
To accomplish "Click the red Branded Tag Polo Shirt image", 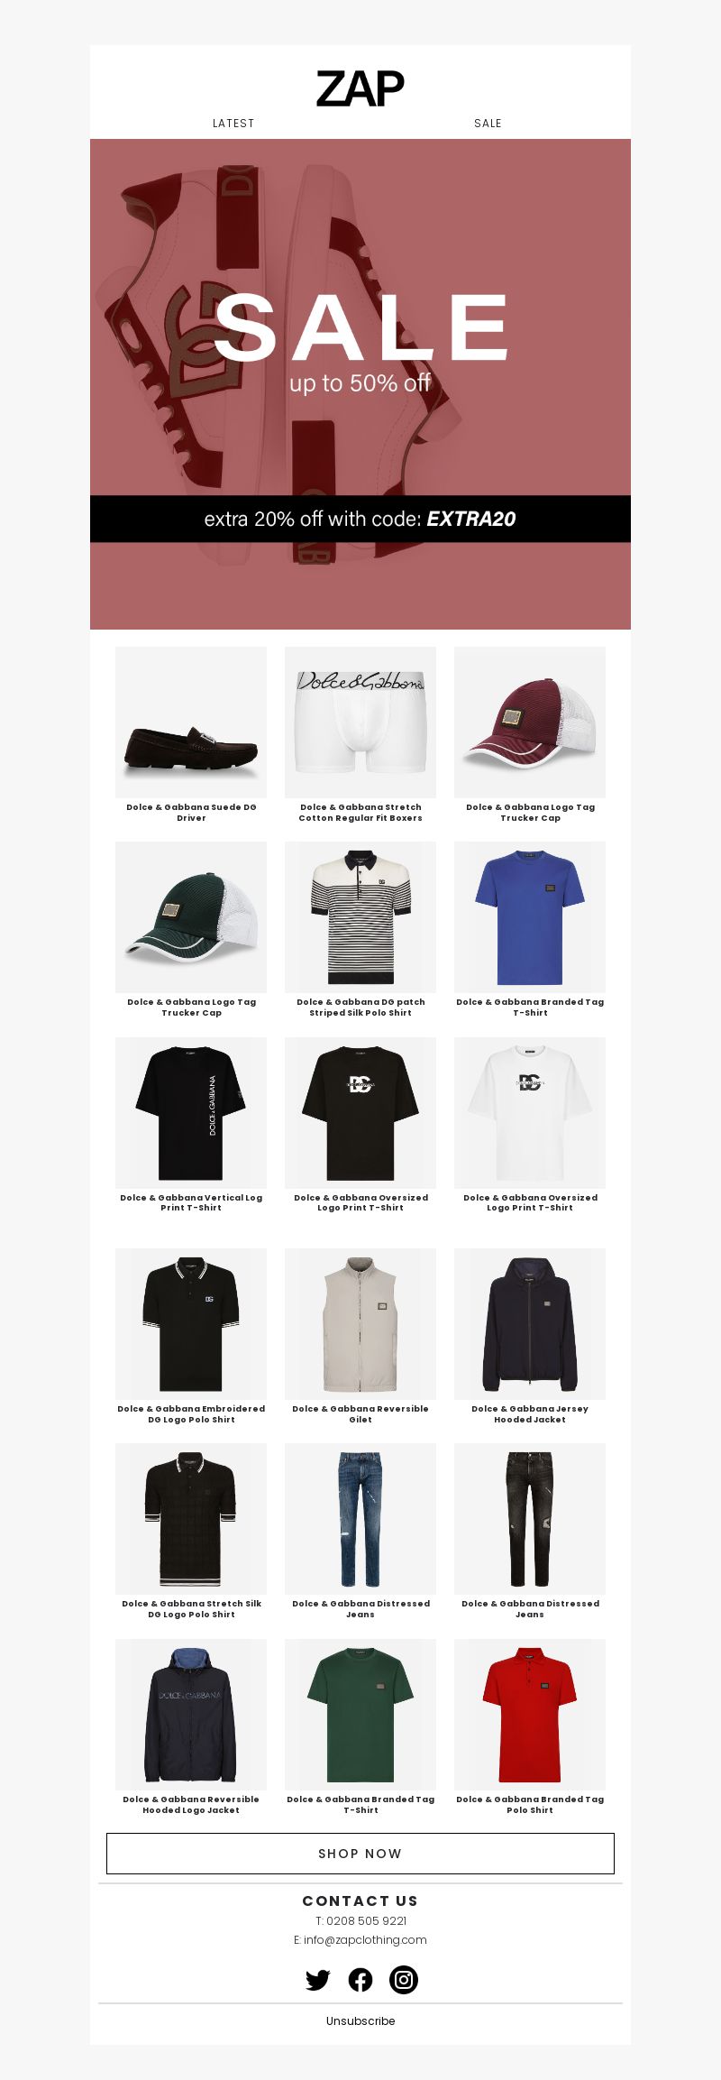I will coord(530,1715).
